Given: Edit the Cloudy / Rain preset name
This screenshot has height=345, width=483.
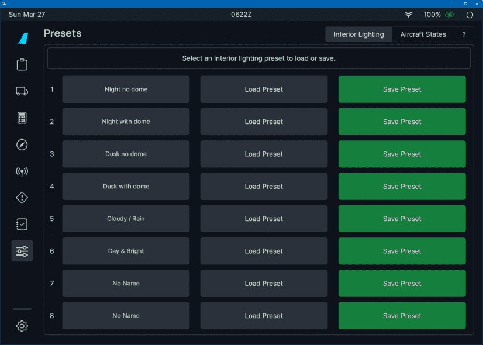Looking at the screenshot, I should pyautogui.click(x=126, y=219).
